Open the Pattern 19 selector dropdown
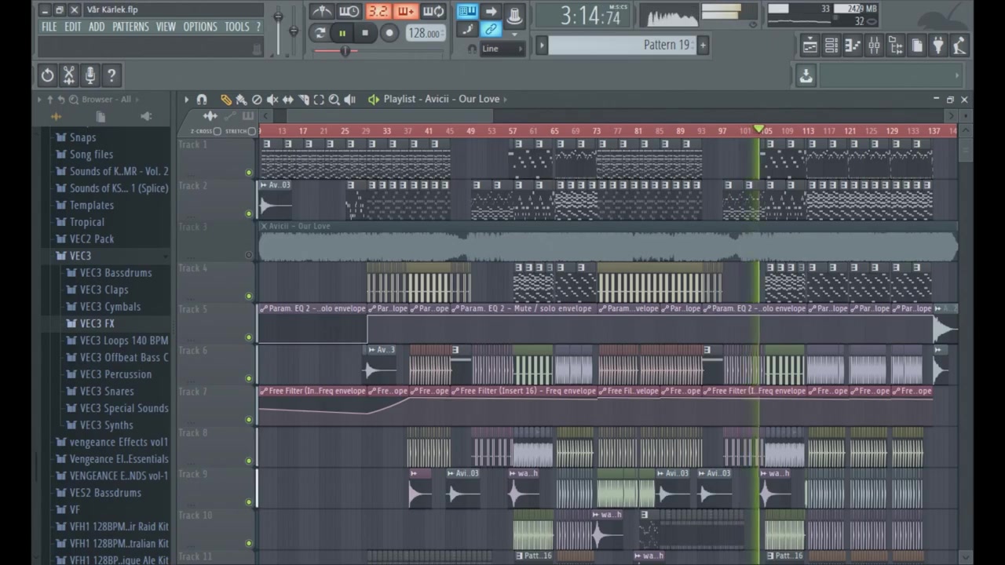 (x=621, y=46)
